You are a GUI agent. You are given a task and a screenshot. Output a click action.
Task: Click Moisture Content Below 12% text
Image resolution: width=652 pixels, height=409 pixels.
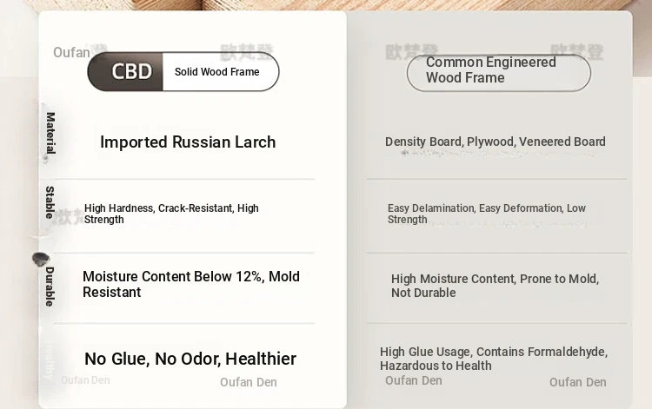190,284
